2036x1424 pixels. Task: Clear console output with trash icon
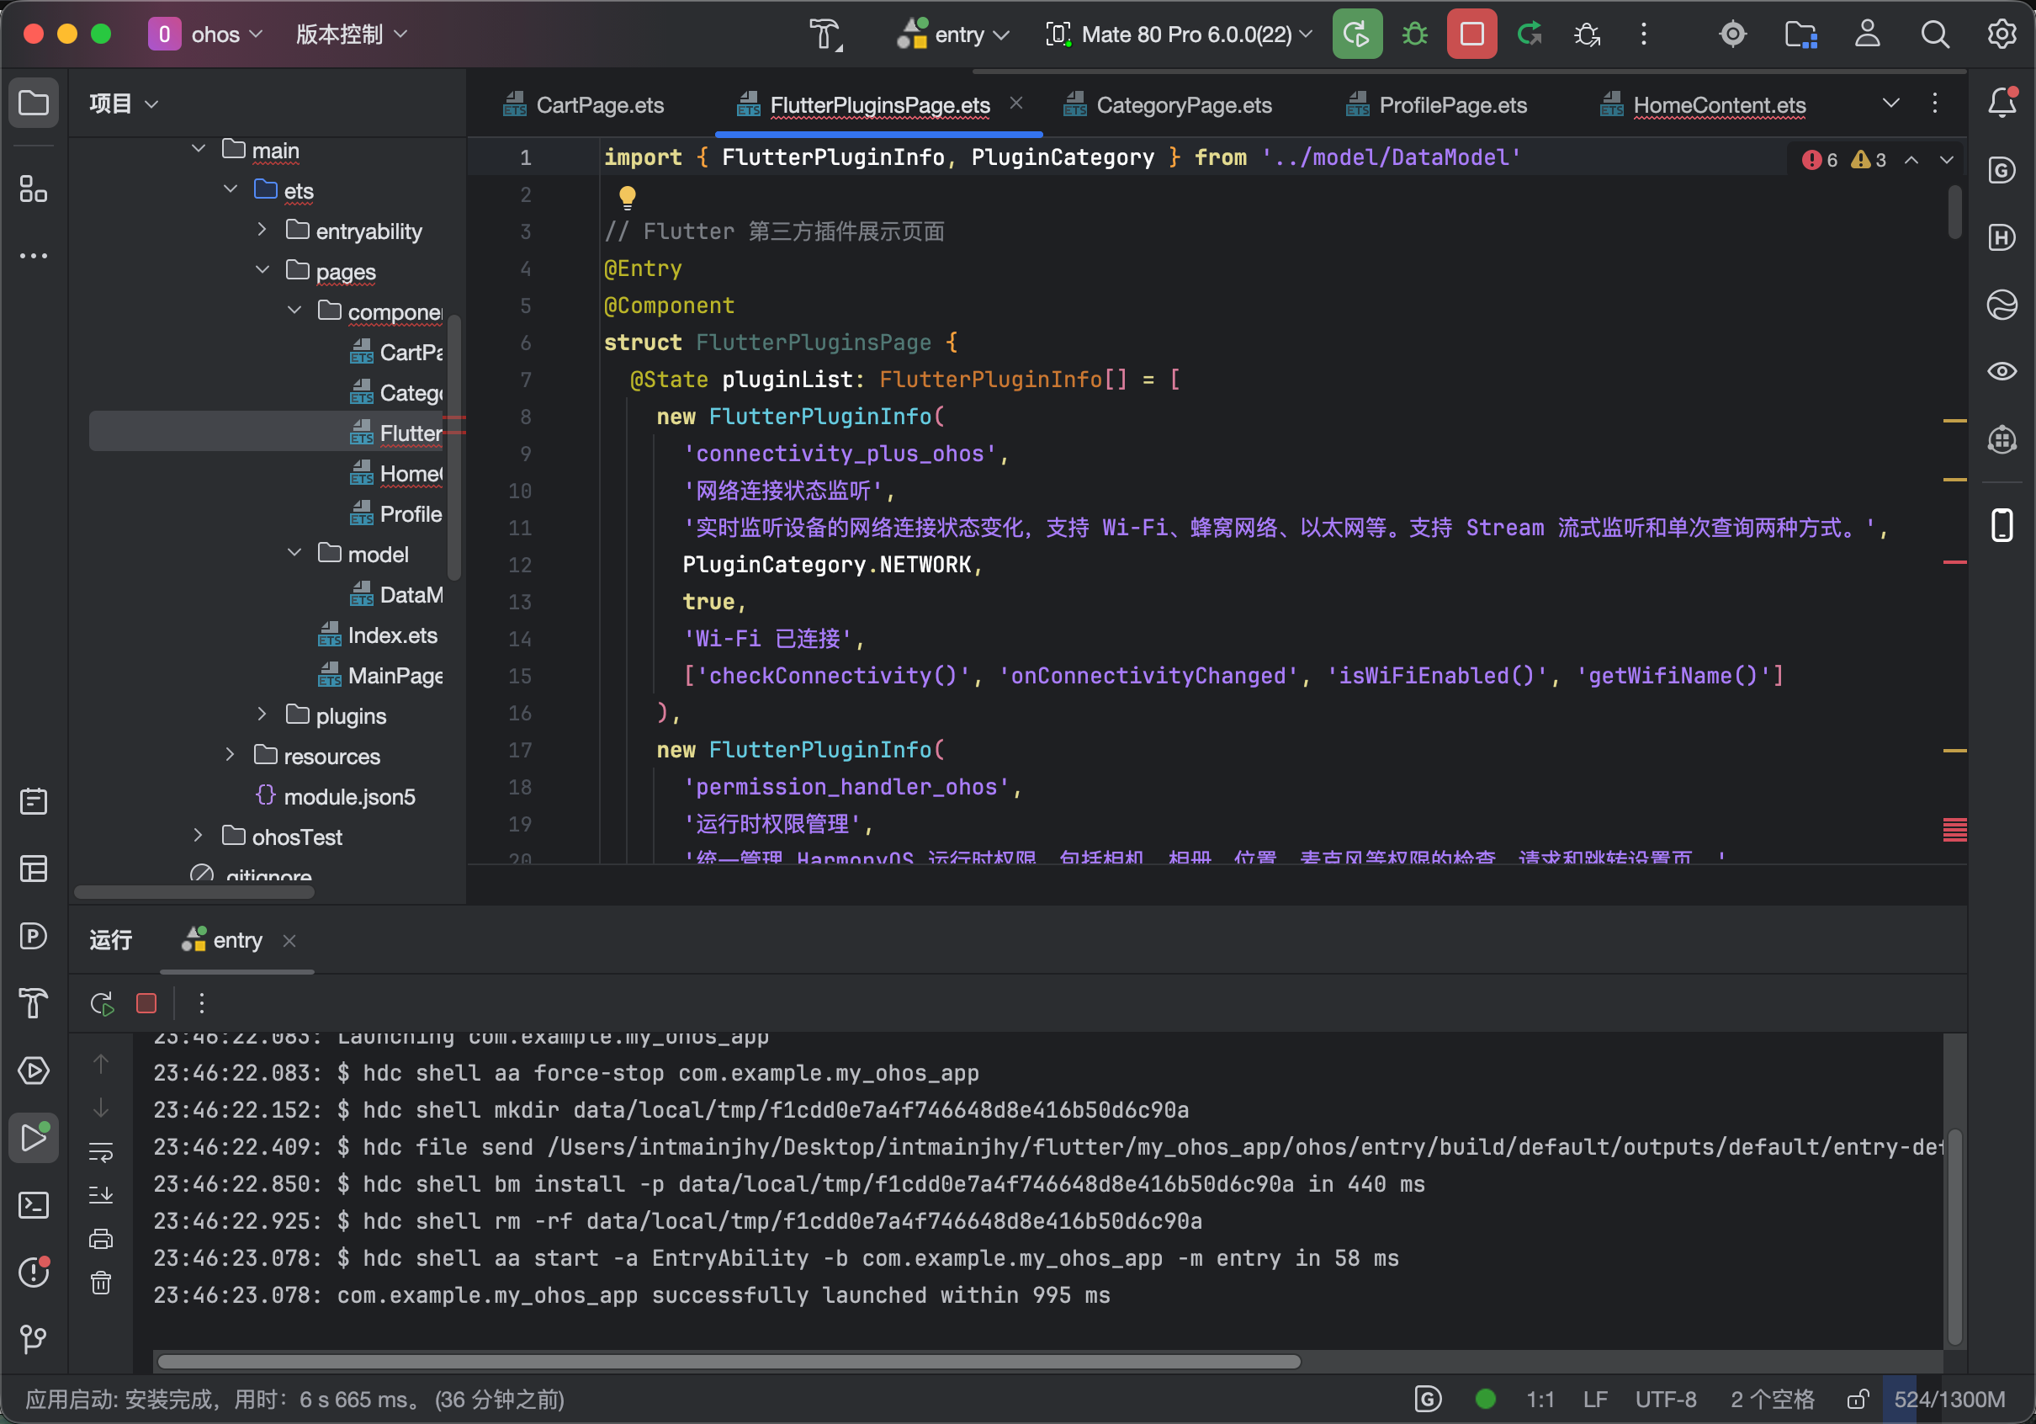tap(101, 1282)
